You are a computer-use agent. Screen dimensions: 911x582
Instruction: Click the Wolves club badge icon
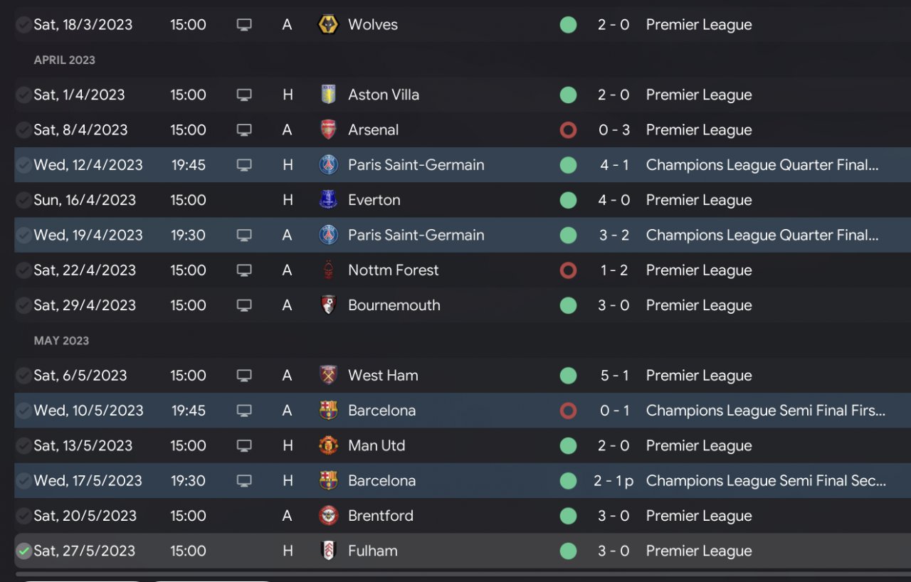pyautogui.click(x=328, y=24)
